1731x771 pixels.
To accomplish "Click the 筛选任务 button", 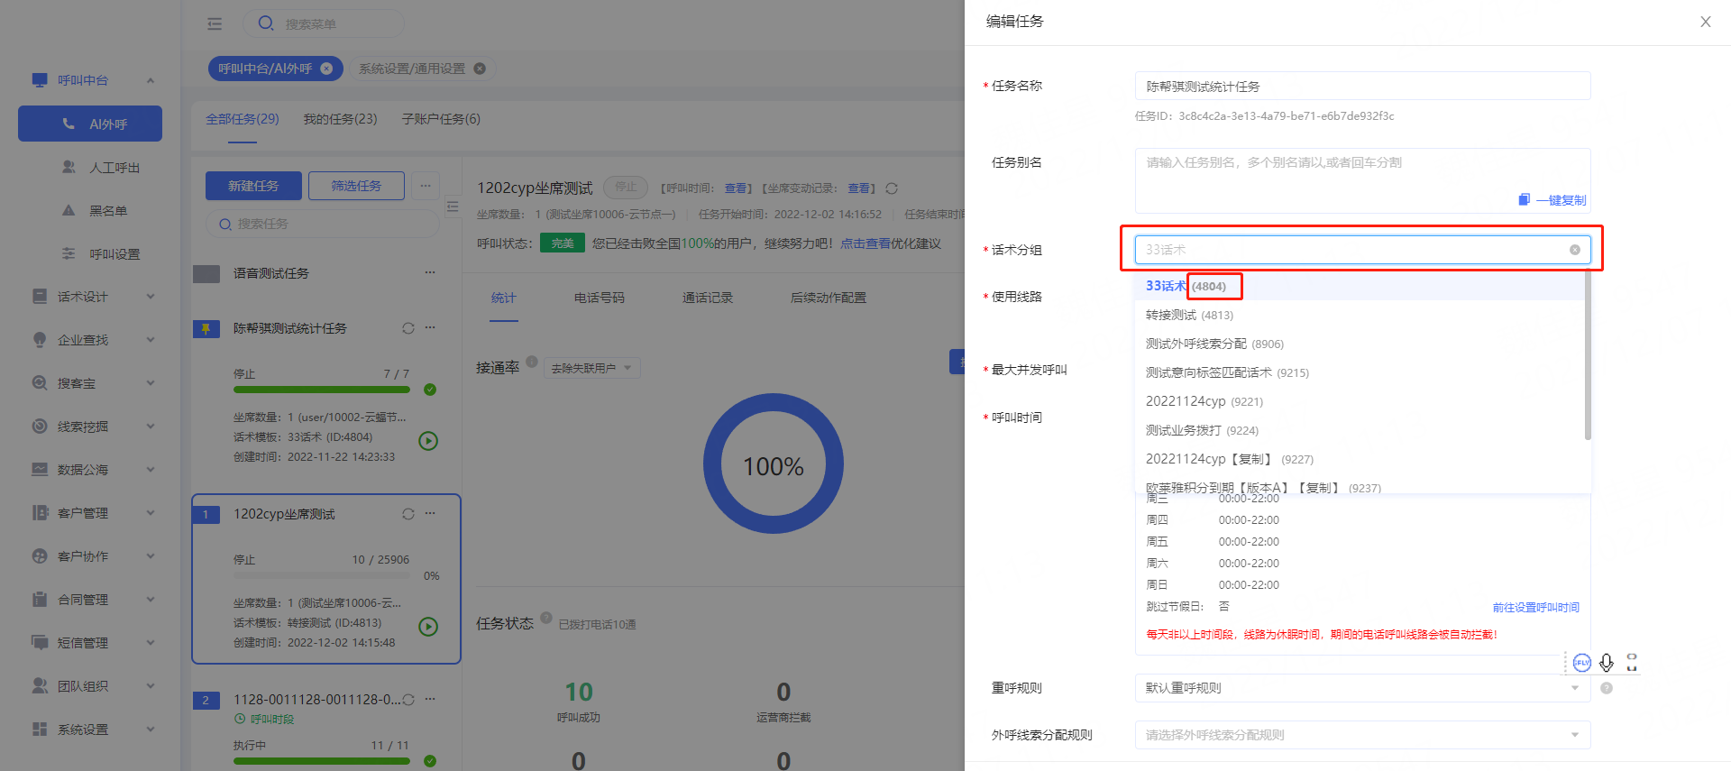I will (356, 186).
